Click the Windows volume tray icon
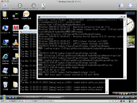Viewport: 137px width, 103px height. 128,97
